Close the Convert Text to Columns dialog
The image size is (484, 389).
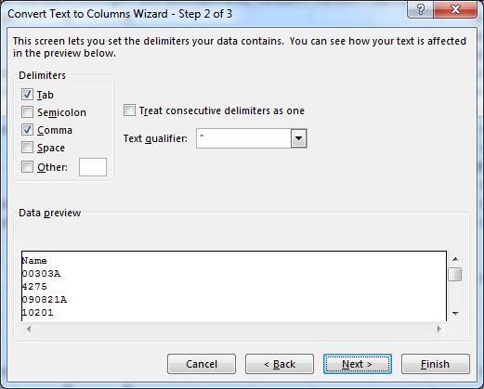click(x=455, y=9)
